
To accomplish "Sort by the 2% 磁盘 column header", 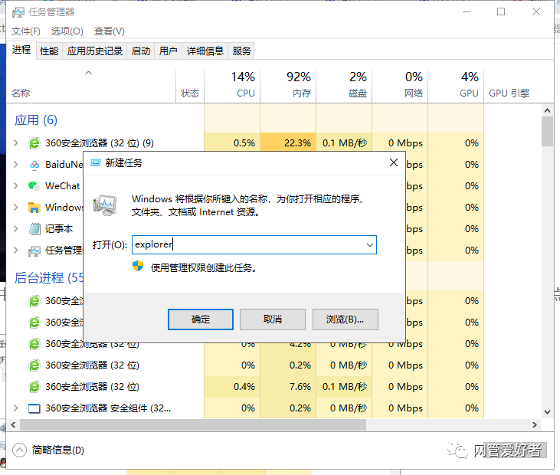I will click(344, 86).
